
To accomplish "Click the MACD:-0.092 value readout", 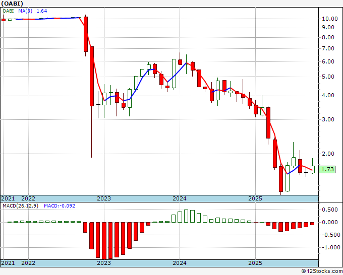I will (60, 206).
